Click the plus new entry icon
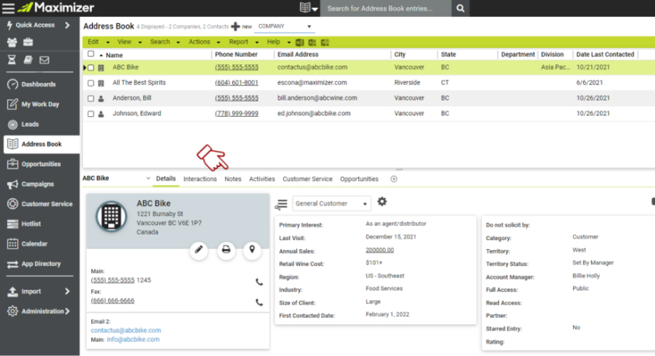Image resolution: width=655 pixels, height=356 pixels. pyautogui.click(x=236, y=26)
